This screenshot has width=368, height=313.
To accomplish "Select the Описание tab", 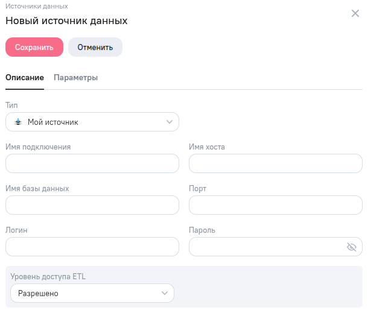I will point(24,78).
